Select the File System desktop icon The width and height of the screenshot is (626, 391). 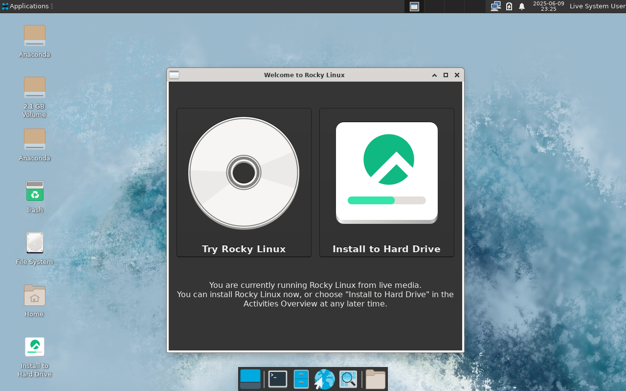point(35,249)
